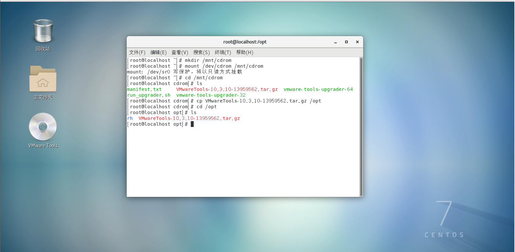
Task: Click the manifest.txt file name
Action: click(144, 89)
